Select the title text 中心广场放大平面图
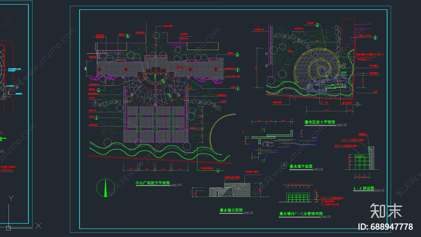Screen dimensions: 421x237 [x=153, y=183]
